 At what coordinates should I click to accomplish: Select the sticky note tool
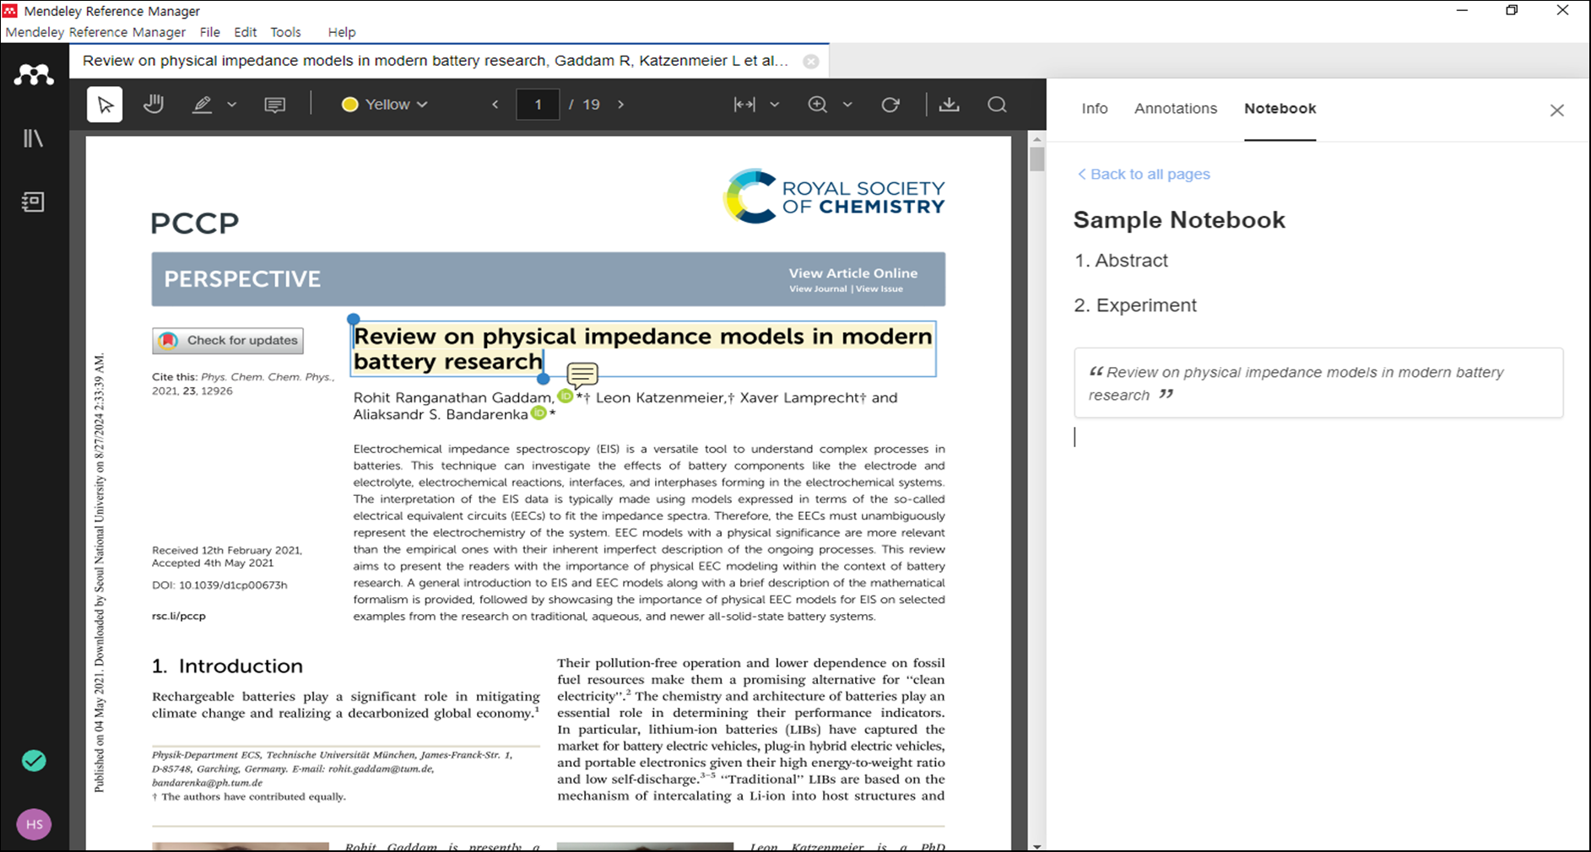click(275, 105)
